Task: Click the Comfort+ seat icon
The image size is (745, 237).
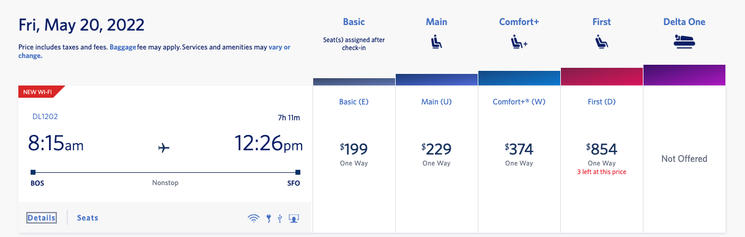Action: pos(519,42)
